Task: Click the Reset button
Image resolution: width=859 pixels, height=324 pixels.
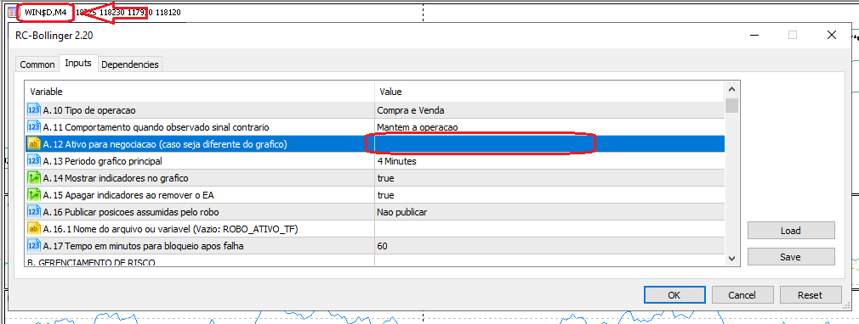Action: 810,295
